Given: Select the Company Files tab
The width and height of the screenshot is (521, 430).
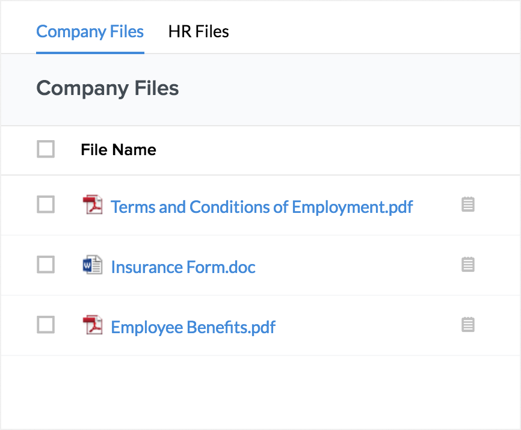Looking at the screenshot, I should 90,31.
